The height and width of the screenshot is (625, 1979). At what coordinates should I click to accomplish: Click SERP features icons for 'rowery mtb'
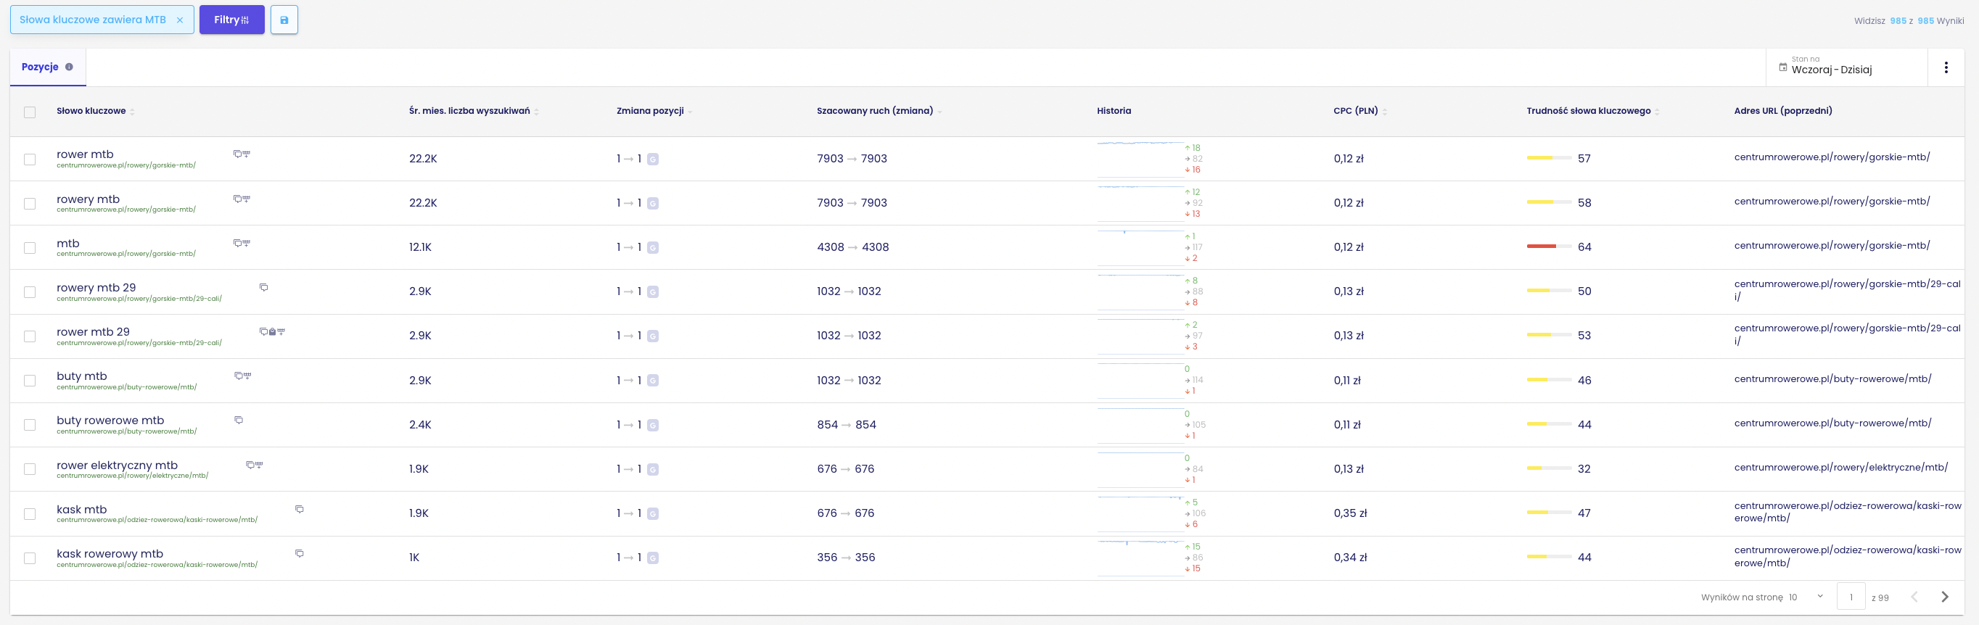click(242, 199)
